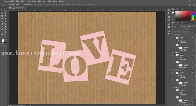Open the layer filter kind dropdown
Image resolution: width=196 pixels, height=106 pixels.
(x=176, y=26)
